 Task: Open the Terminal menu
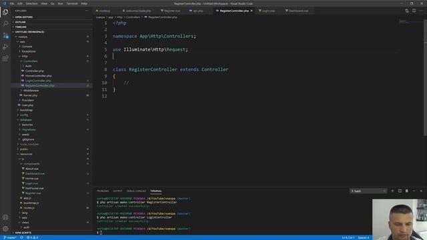72,3
